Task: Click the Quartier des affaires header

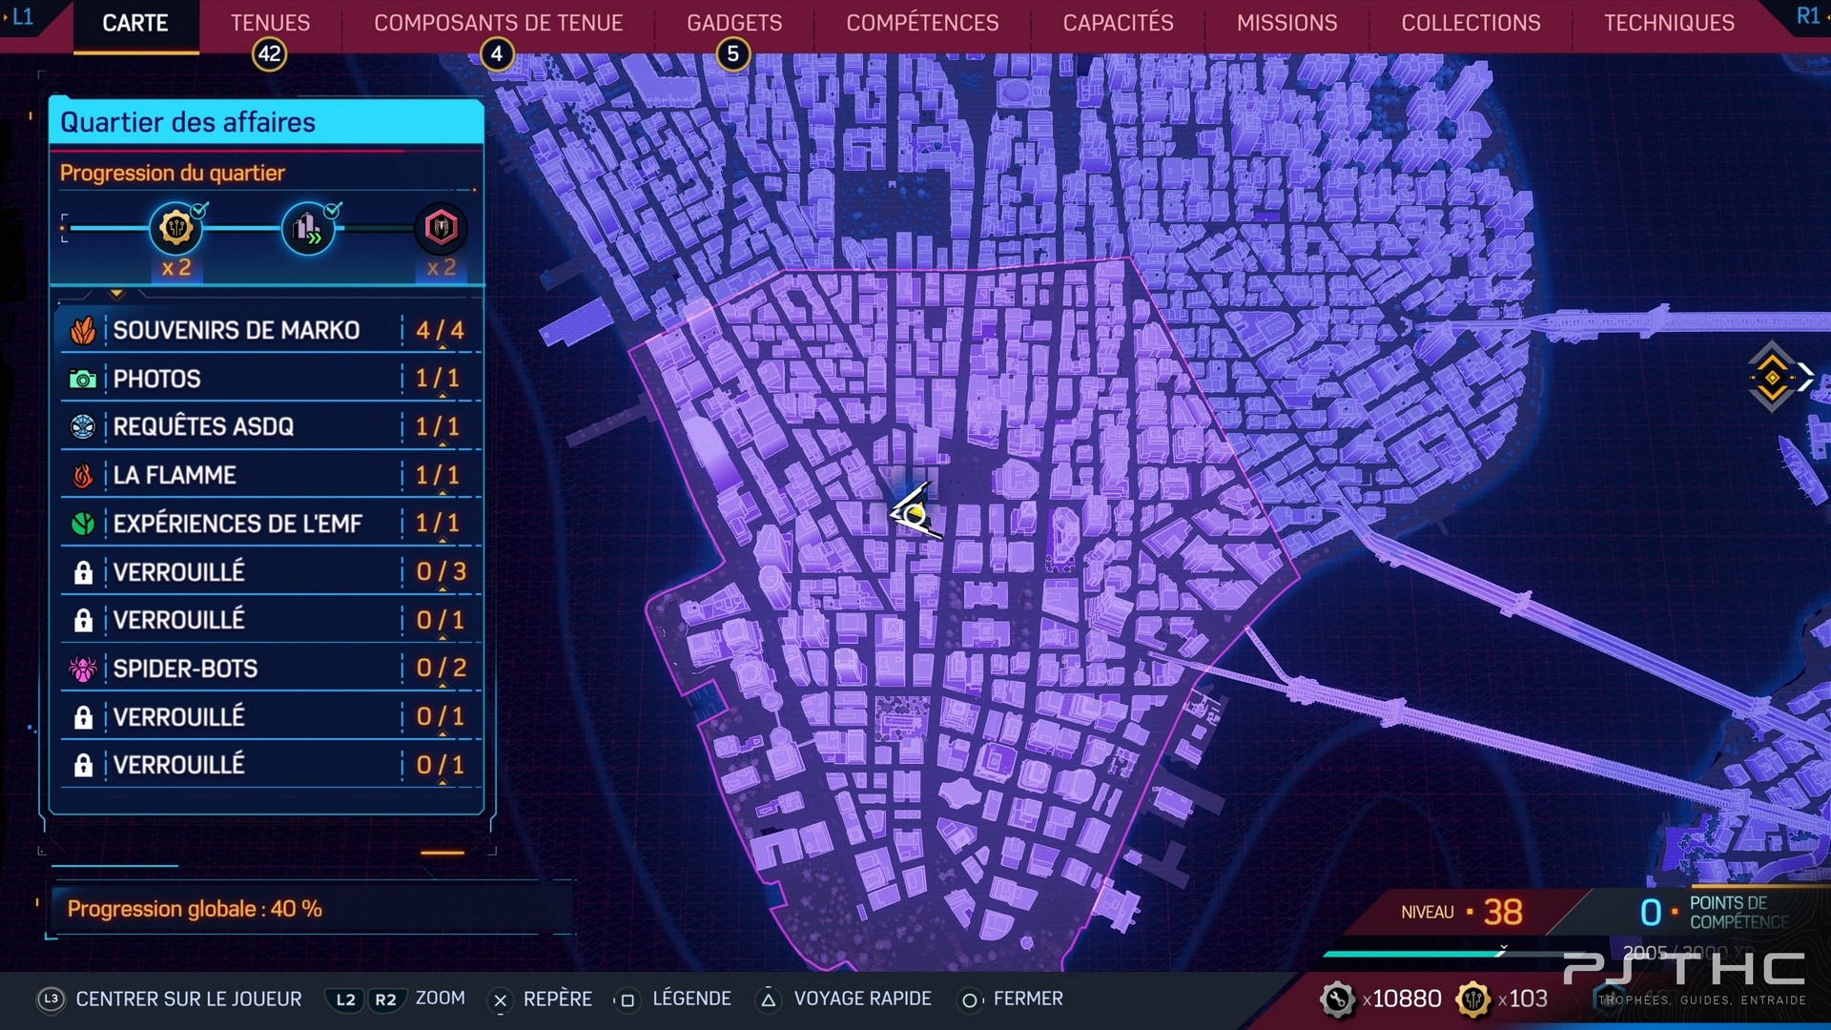Action: pyautogui.click(x=266, y=122)
